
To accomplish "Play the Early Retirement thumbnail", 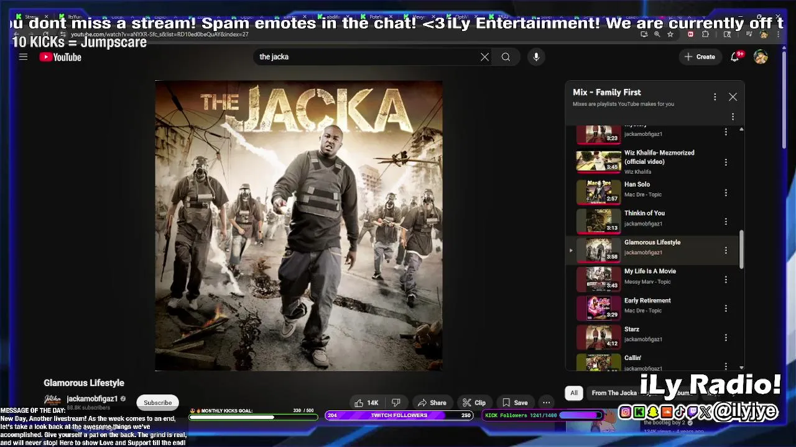I will click(x=598, y=308).
